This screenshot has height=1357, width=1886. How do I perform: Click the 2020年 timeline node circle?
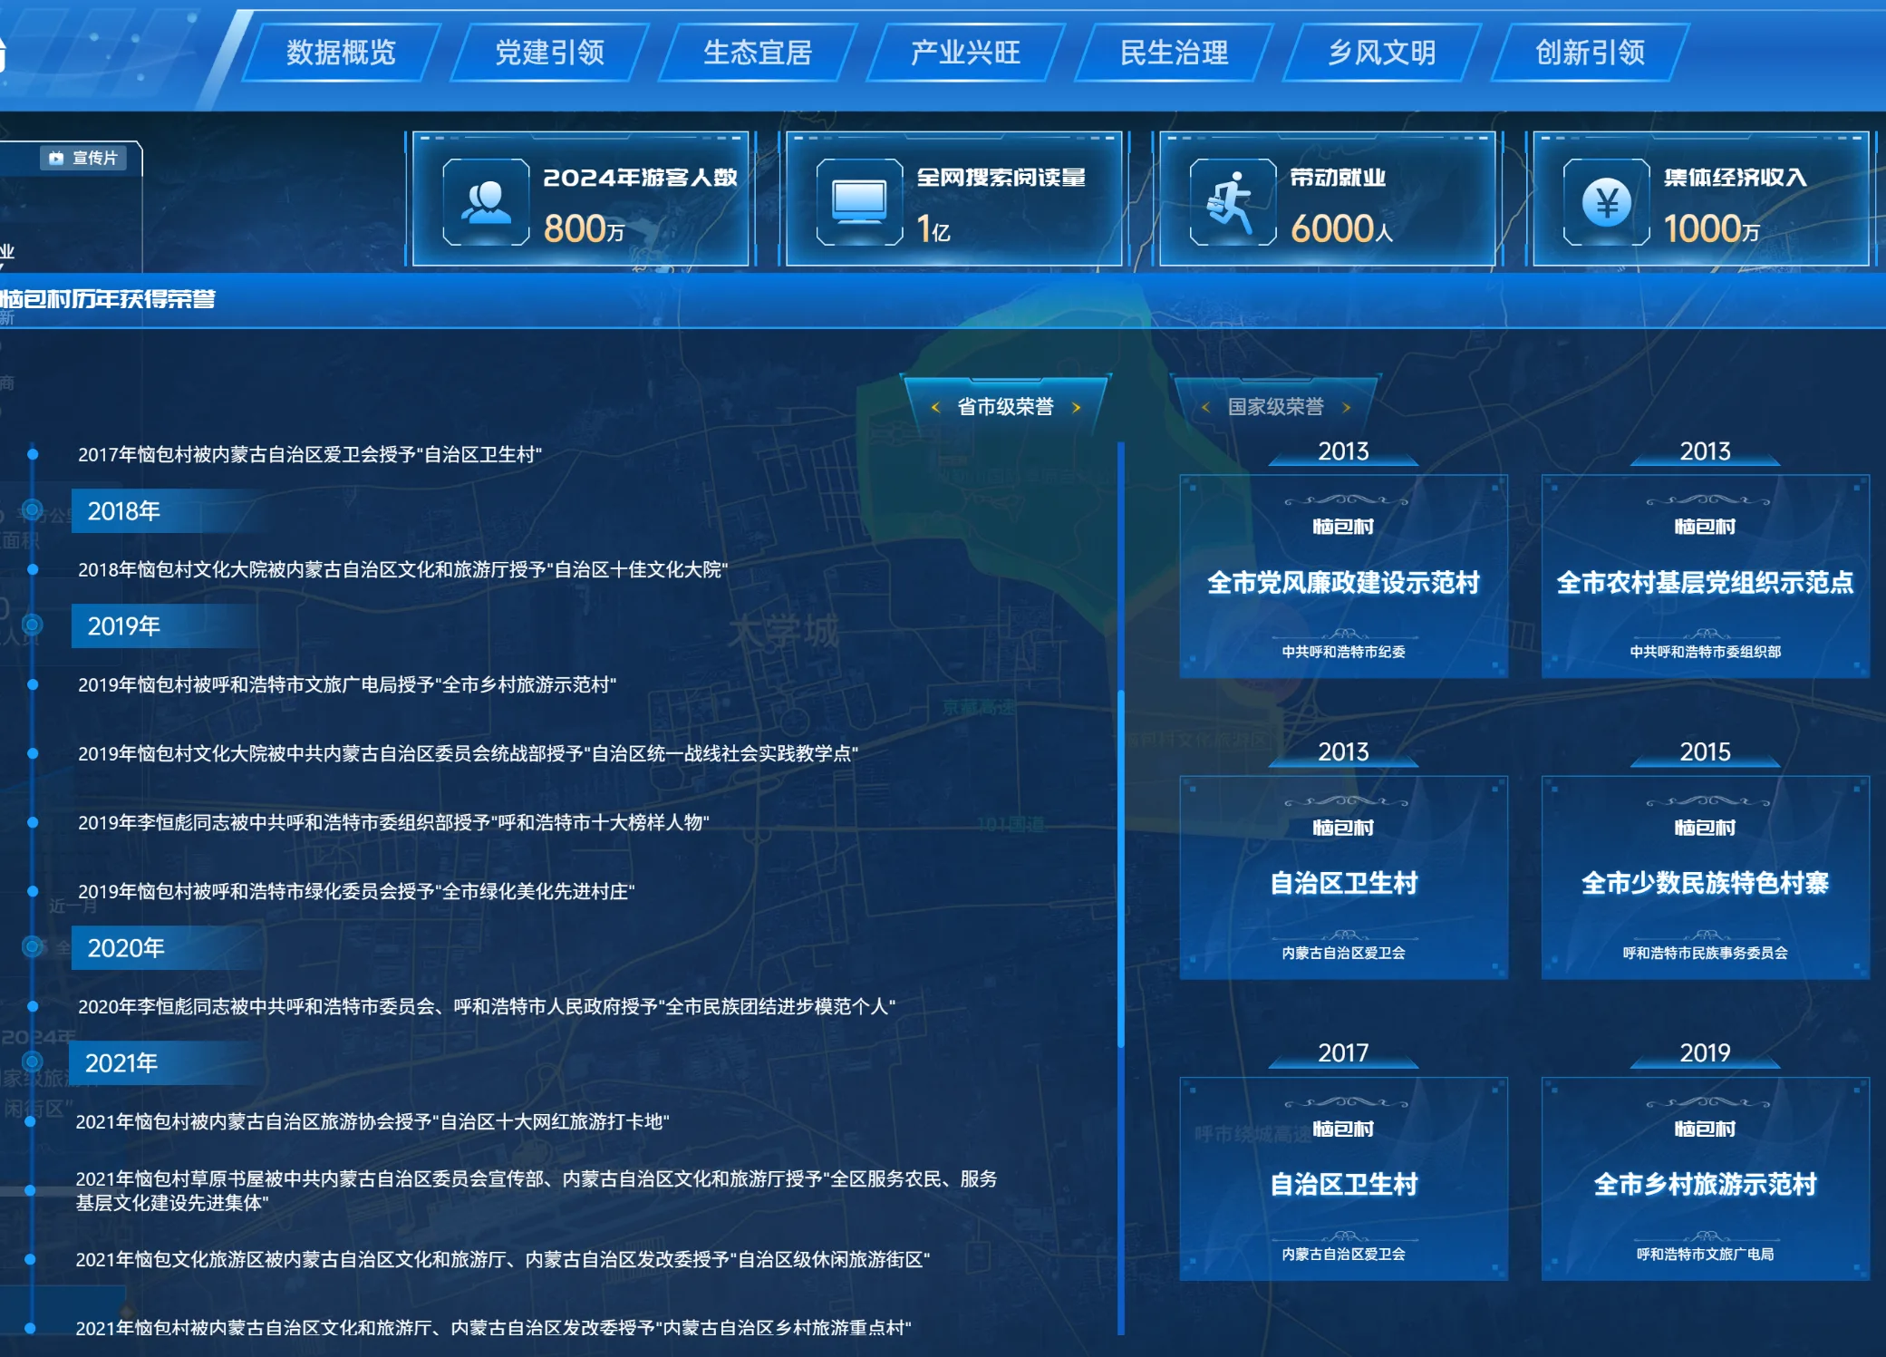(x=33, y=947)
